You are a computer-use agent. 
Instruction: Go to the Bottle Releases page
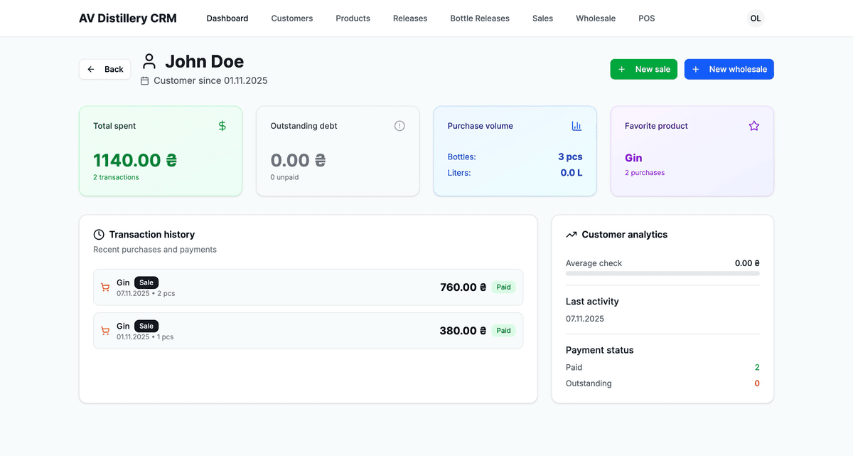(480, 18)
